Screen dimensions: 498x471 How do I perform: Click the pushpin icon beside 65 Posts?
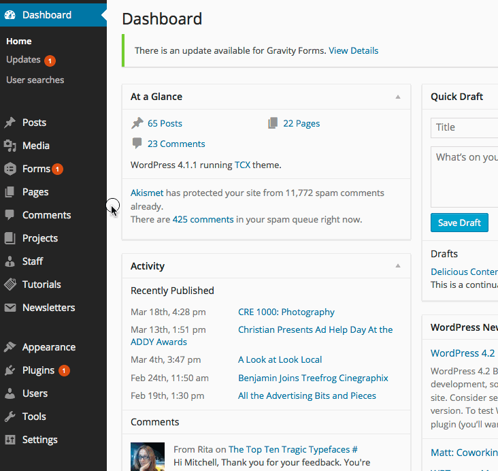(137, 123)
